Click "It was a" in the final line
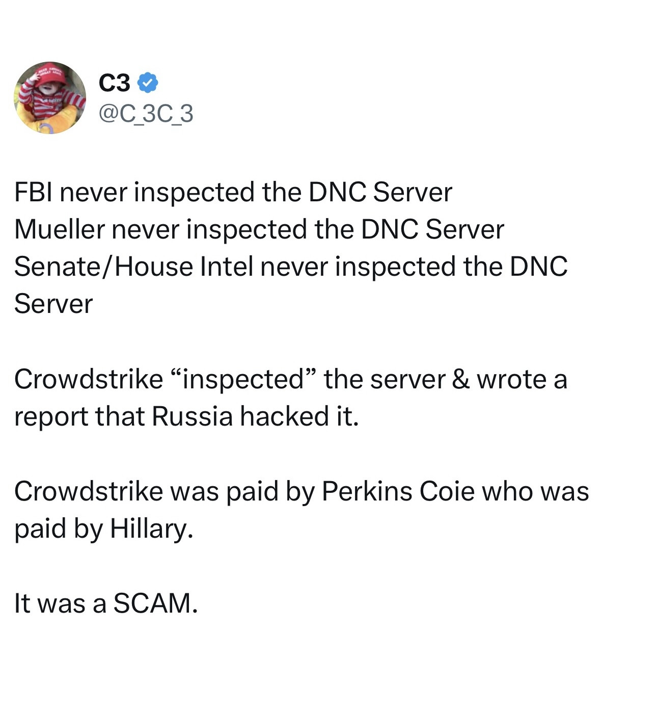The width and height of the screenshot is (657, 712). pos(60,603)
